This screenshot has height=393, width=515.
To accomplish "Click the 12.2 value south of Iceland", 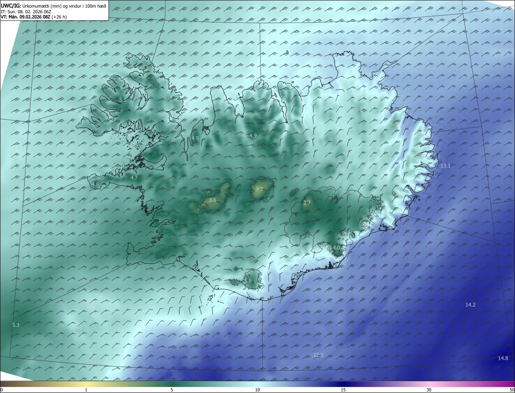I will tap(318, 355).
